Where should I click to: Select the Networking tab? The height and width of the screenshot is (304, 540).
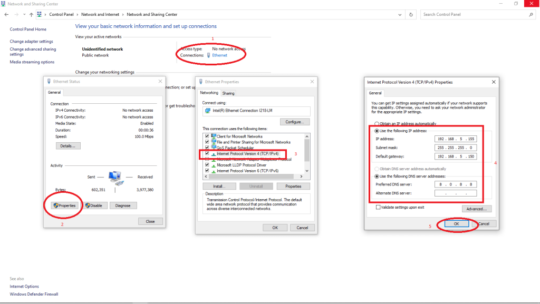209,93
